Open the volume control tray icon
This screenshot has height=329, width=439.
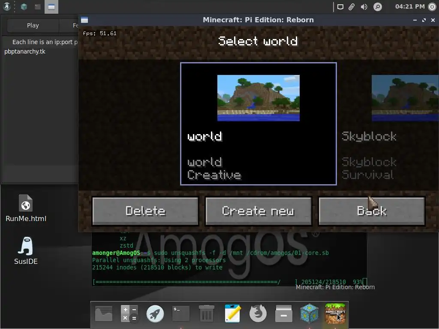coord(364,7)
